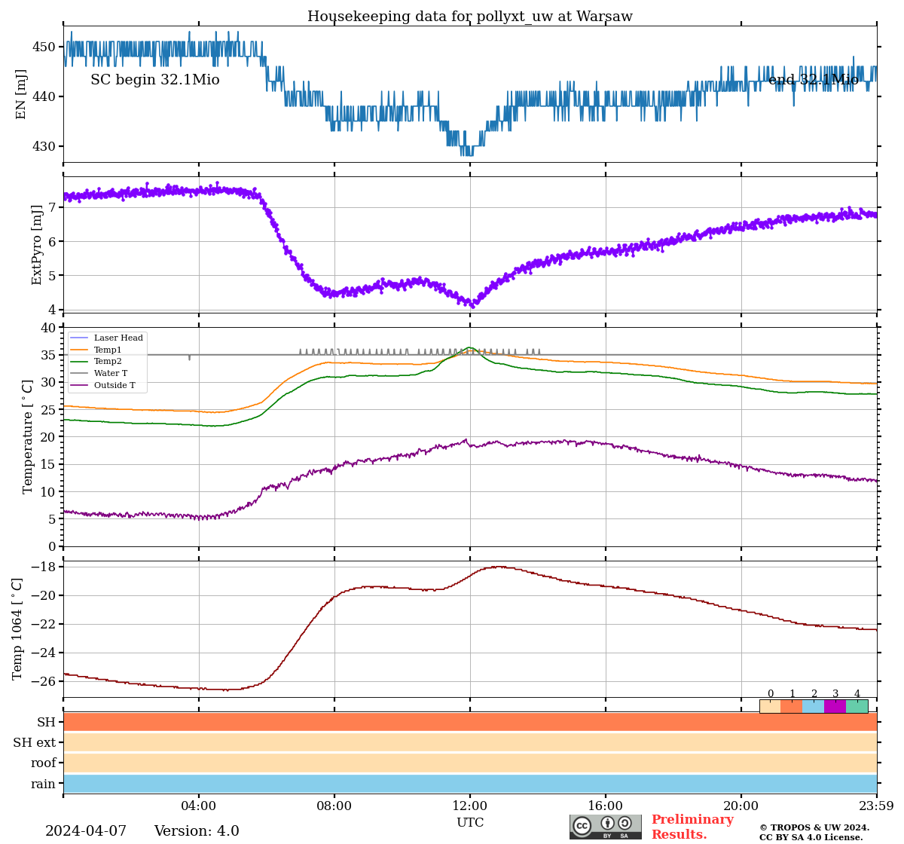Pick the blue colorbar swatch labeled 2
The width and height of the screenshot is (904, 844).
pyautogui.click(x=814, y=706)
